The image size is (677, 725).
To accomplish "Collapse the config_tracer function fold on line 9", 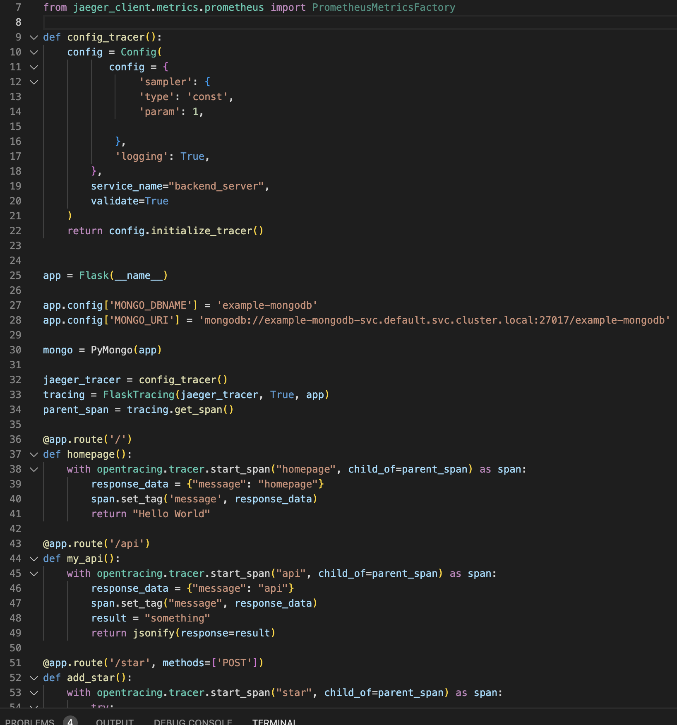I will point(34,37).
